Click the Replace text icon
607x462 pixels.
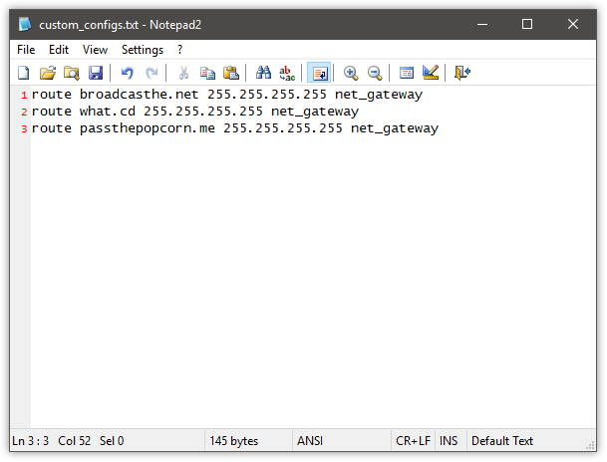click(x=287, y=73)
